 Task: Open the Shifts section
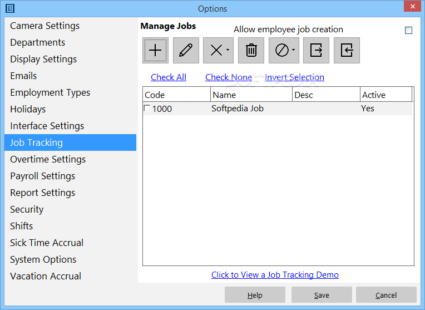coord(70,226)
